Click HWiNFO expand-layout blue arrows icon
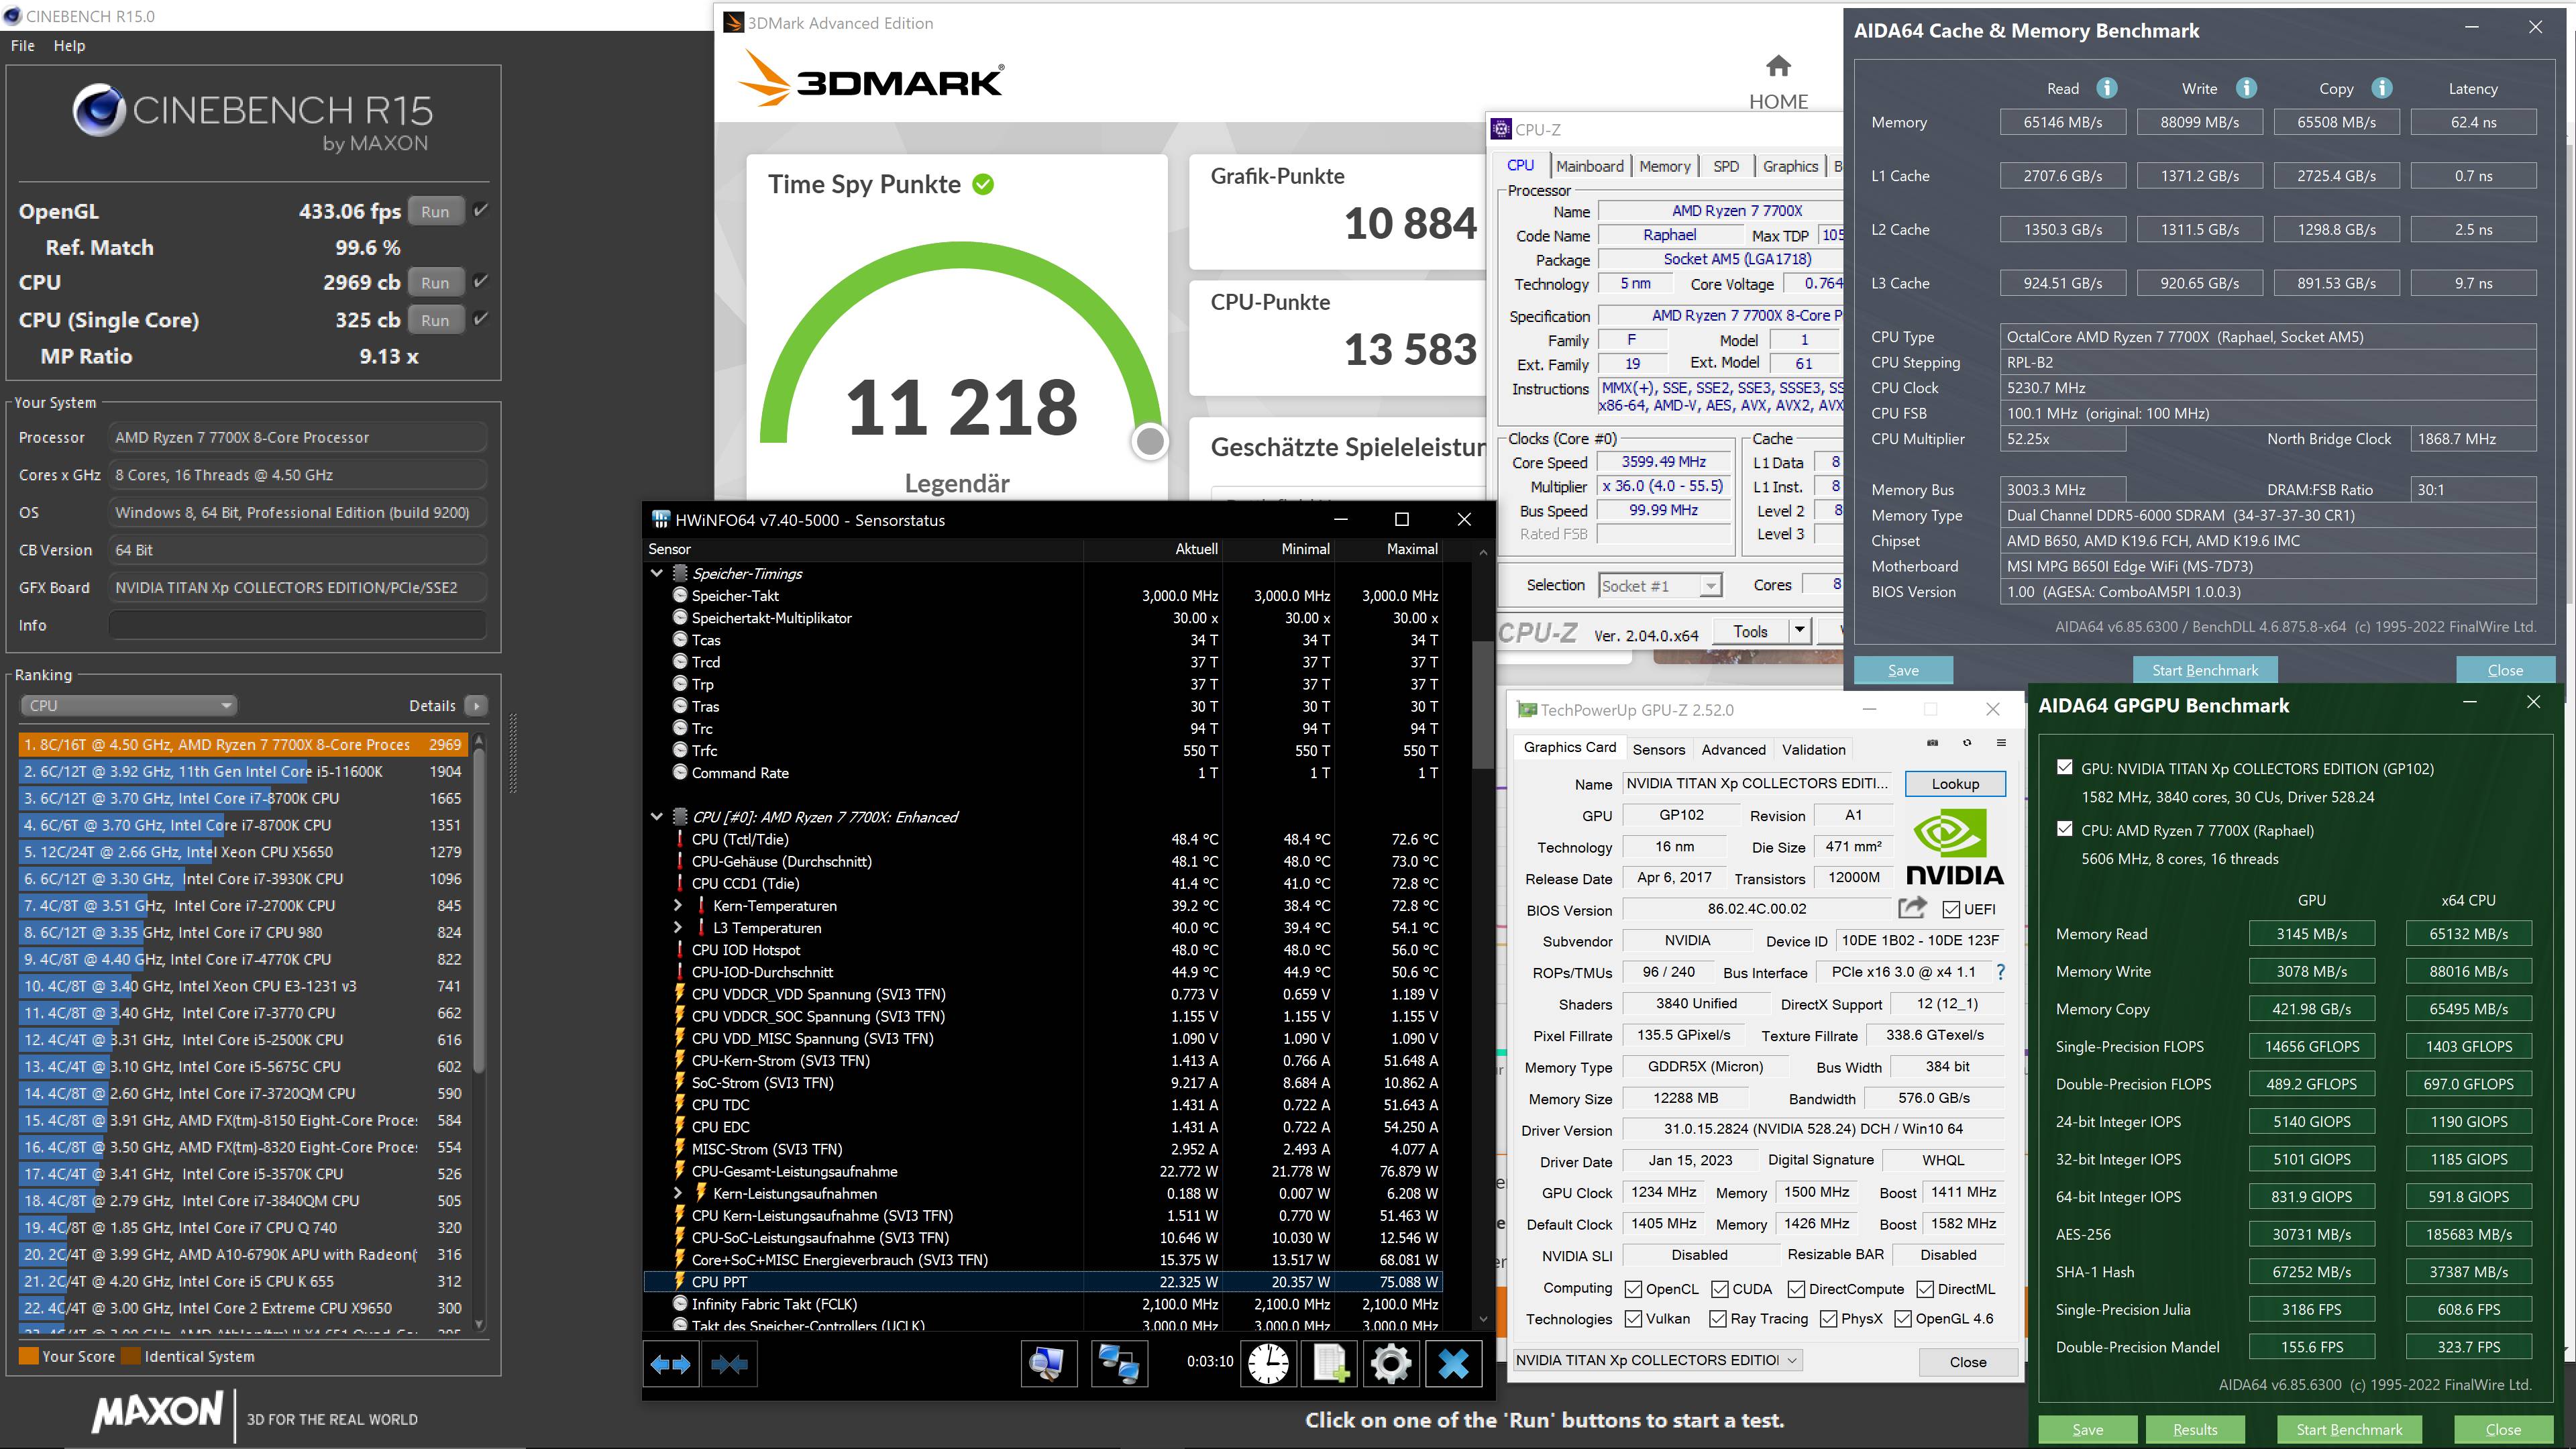The height and width of the screenshot is (1449, 2576). (x=670, y=1364)
